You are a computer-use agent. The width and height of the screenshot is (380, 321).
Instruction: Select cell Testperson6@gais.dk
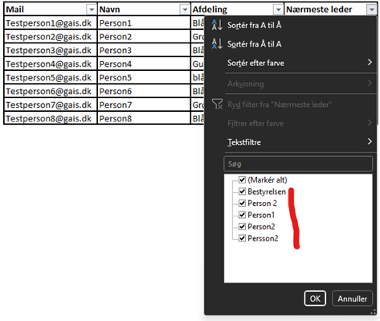click(x=51, y=92)
